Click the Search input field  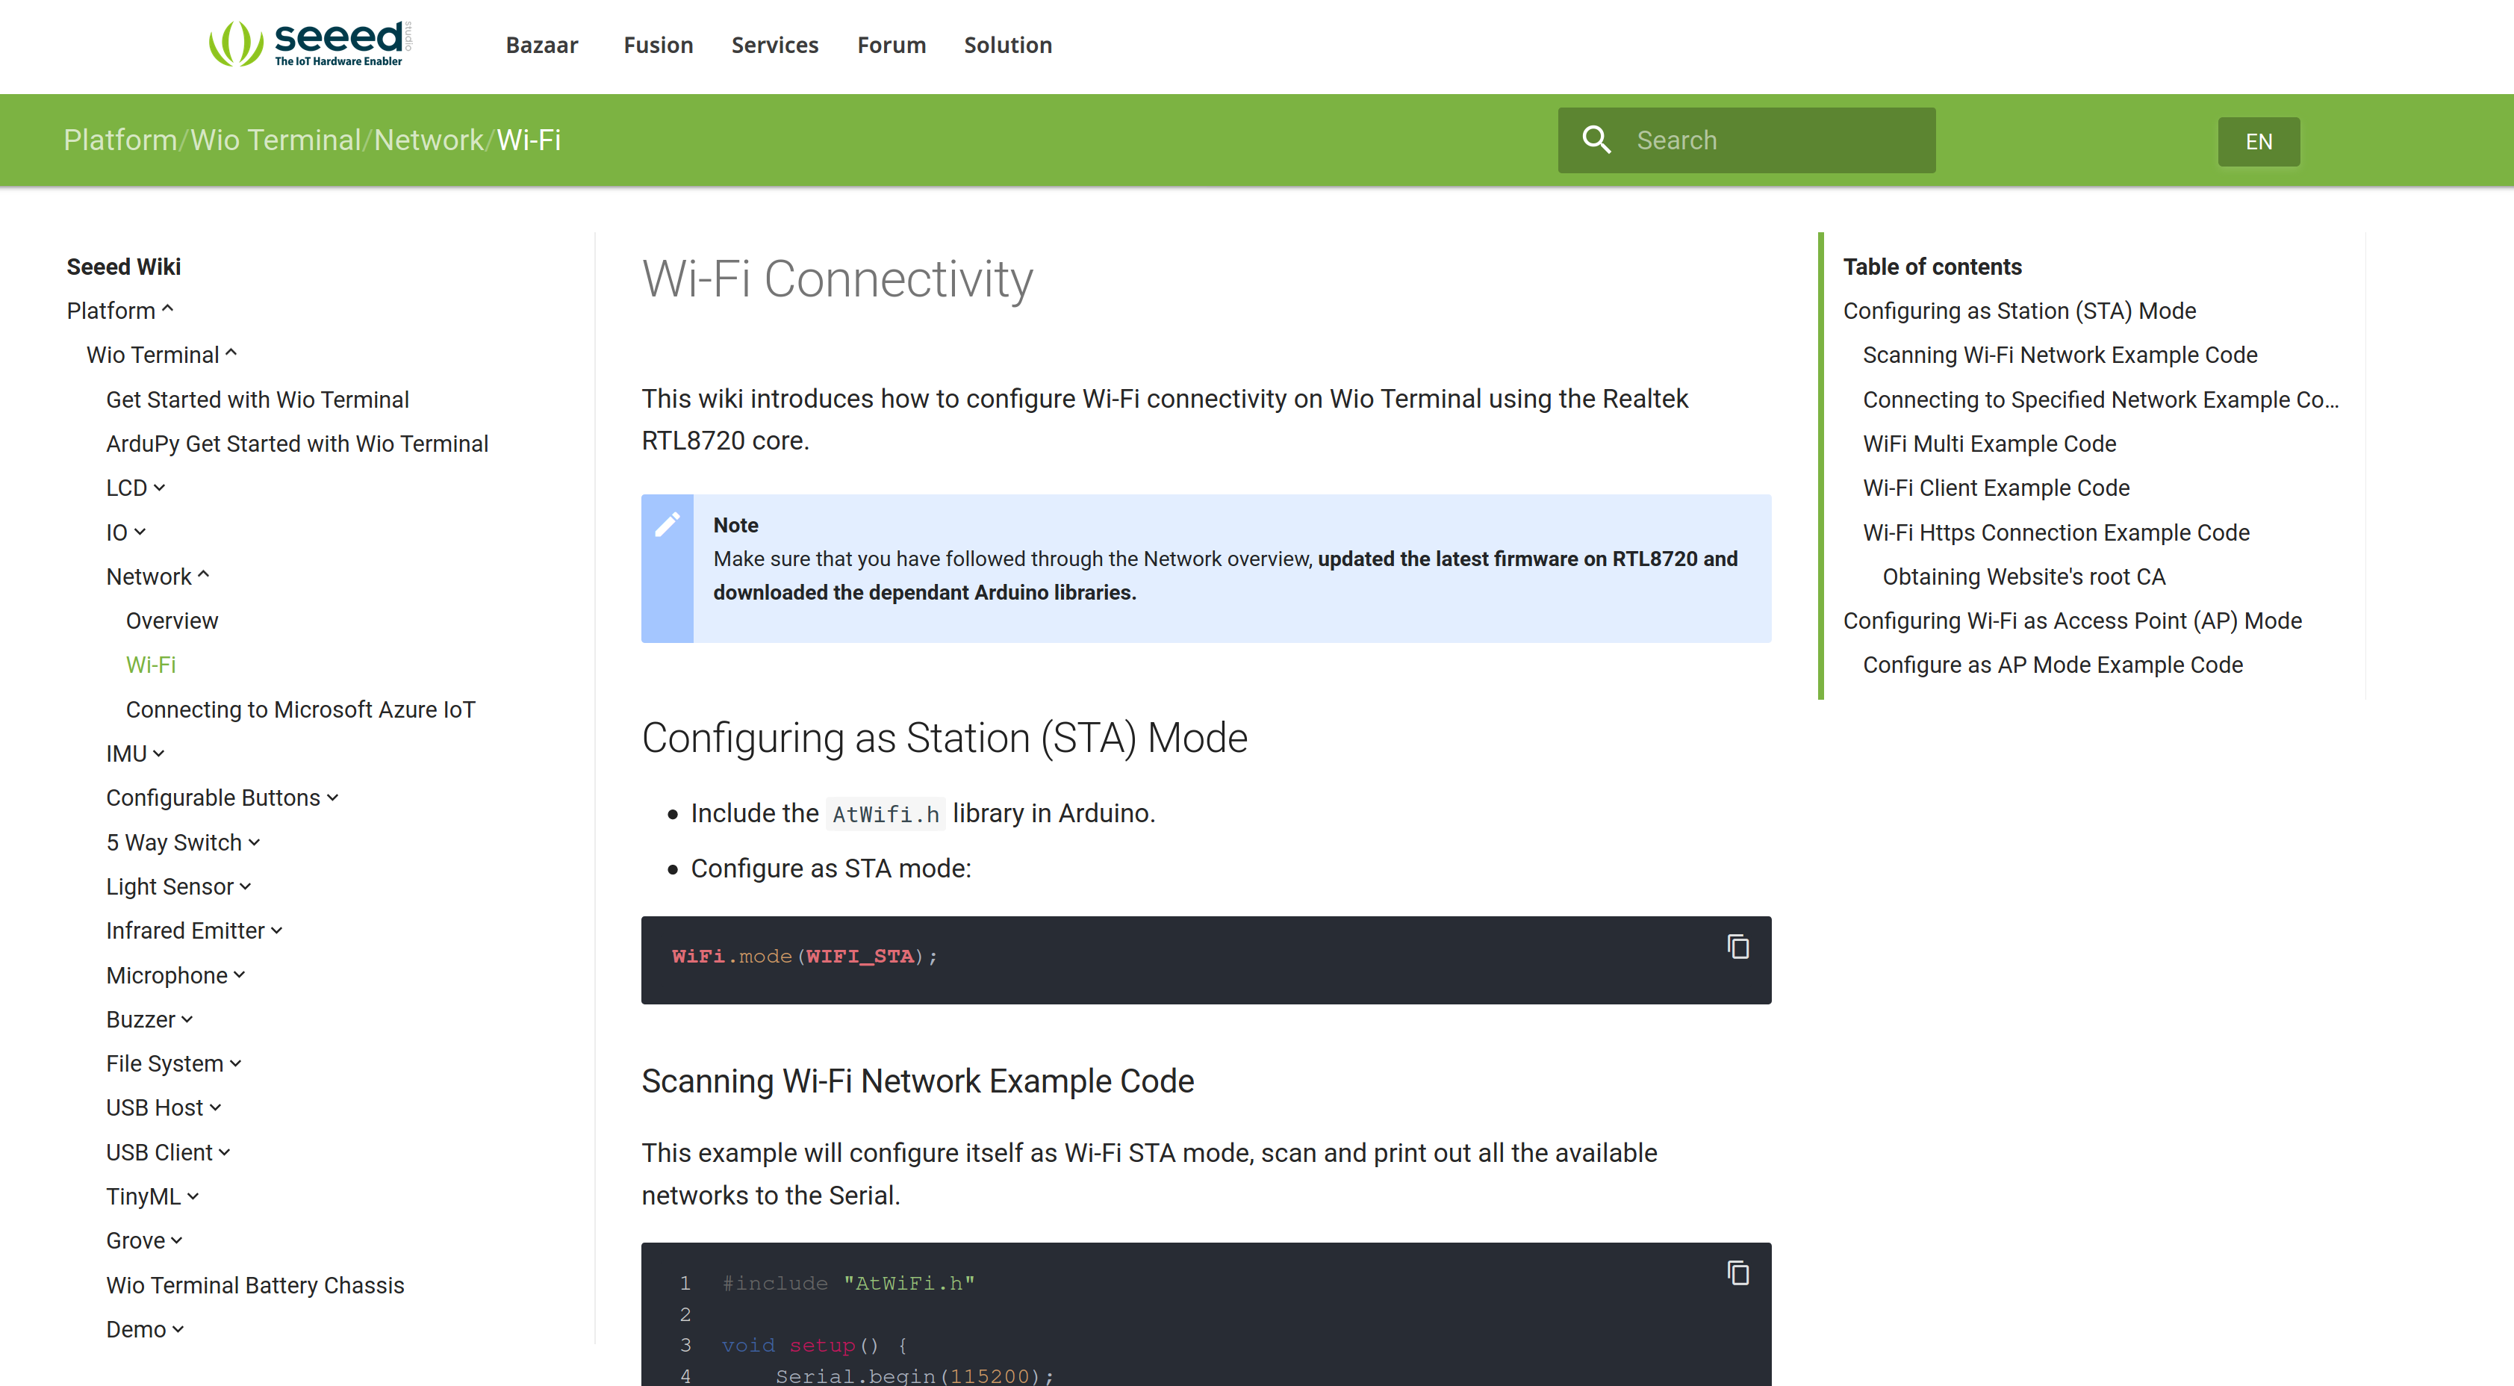click(1748, 140)
